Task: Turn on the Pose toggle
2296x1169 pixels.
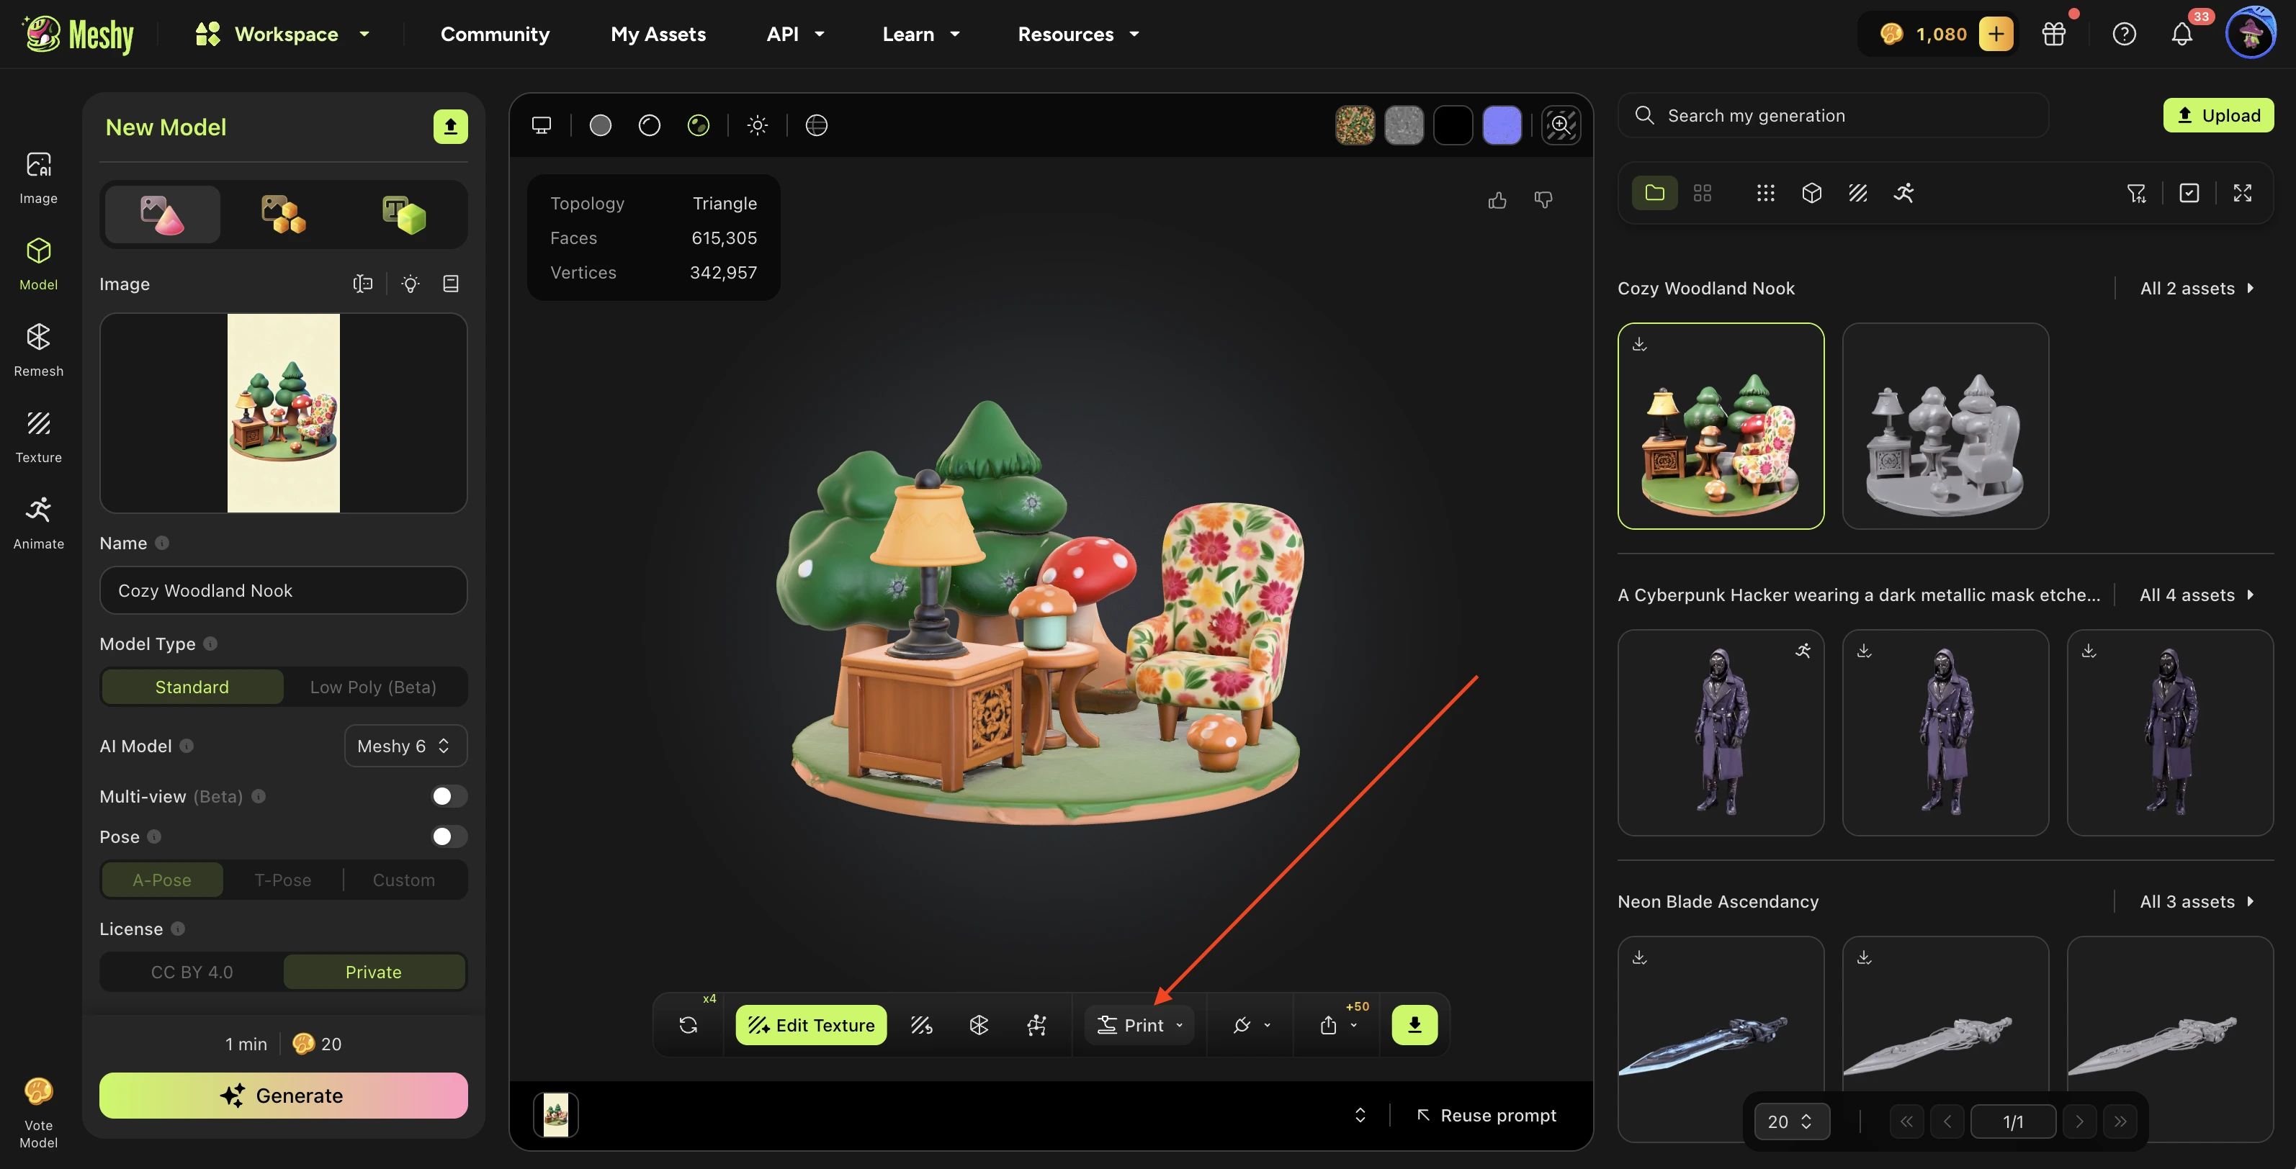Action: pos(449,836)
